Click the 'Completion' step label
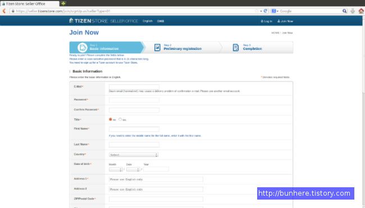The width and height of the screenshot is (365, 208). click(252, 49)
